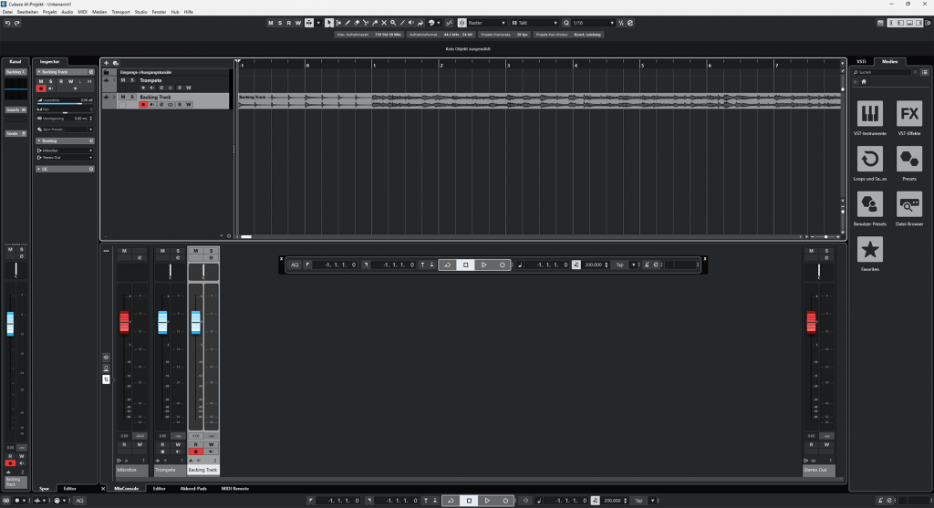
Task: Solo the Backing Track in track list
Action: click(132, 97)
